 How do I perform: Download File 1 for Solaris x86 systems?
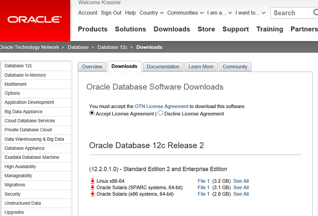[x=203, y=194]
